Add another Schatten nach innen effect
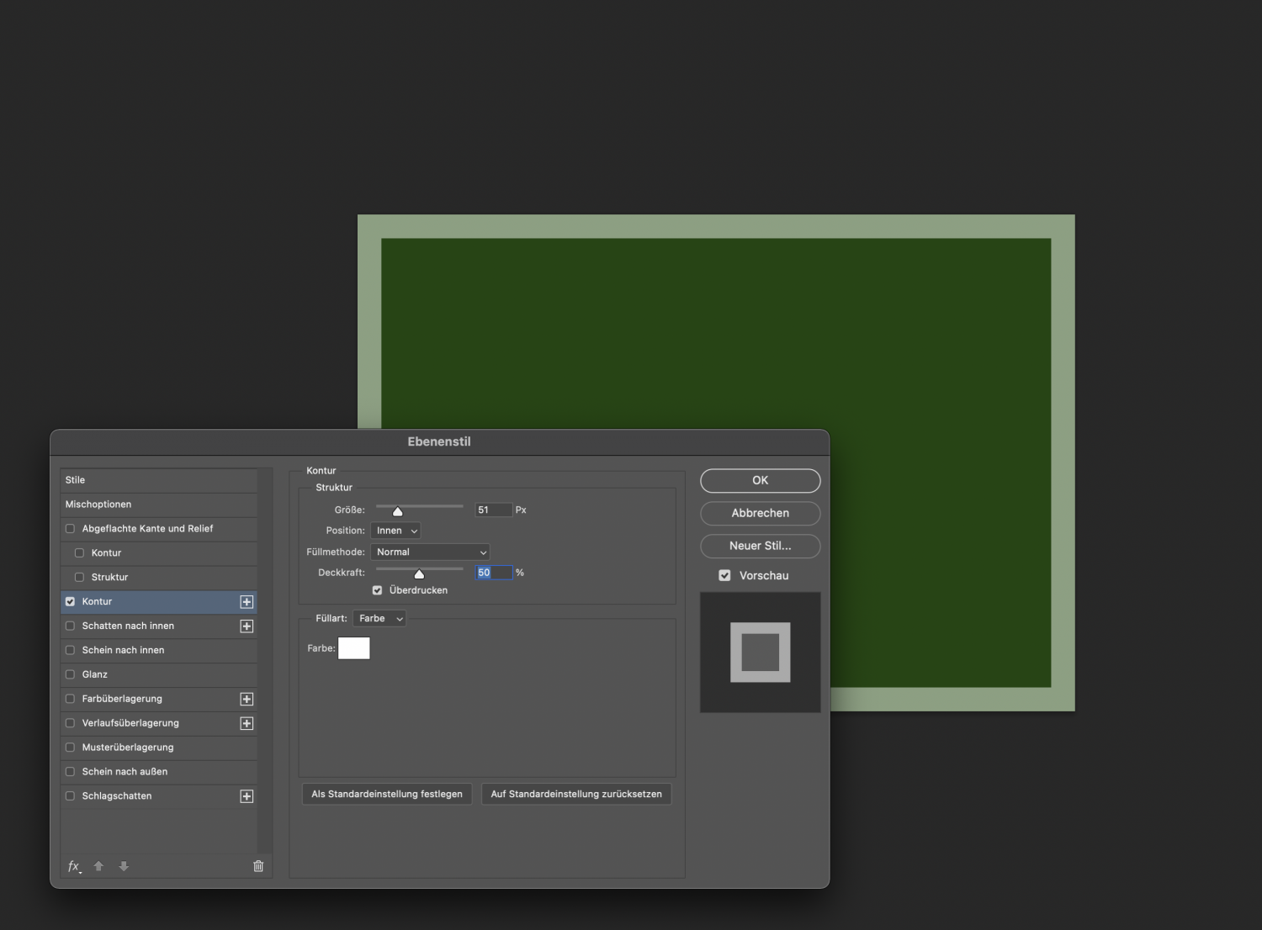Image resolution: width=1262 pixels, height=930 pixels. tap(247, 626)
